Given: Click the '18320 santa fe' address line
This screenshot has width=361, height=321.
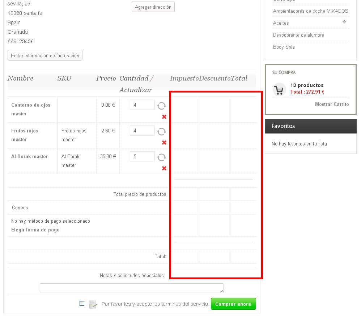Looking at the screenshot, I should [25, 13].
